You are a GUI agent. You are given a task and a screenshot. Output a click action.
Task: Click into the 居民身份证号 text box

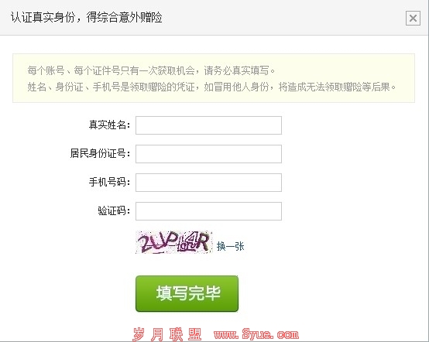[208, 154]
